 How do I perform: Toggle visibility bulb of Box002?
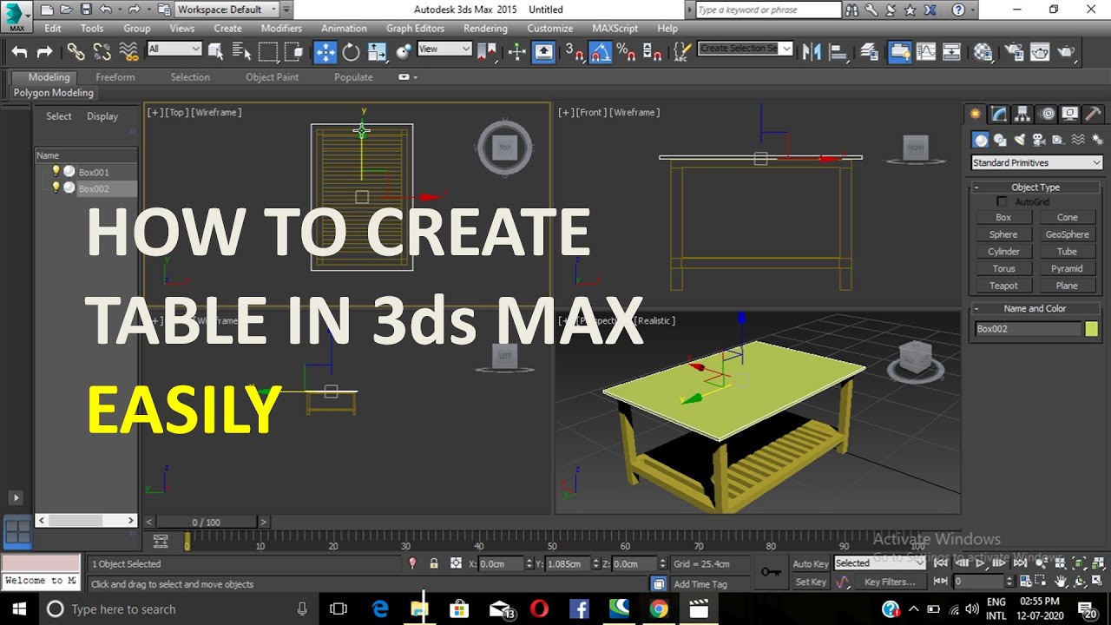click(56, 187)
